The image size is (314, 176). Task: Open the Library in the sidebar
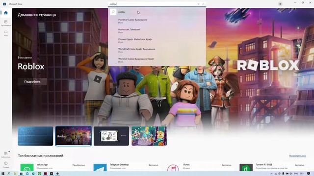(x=6, y=154)
